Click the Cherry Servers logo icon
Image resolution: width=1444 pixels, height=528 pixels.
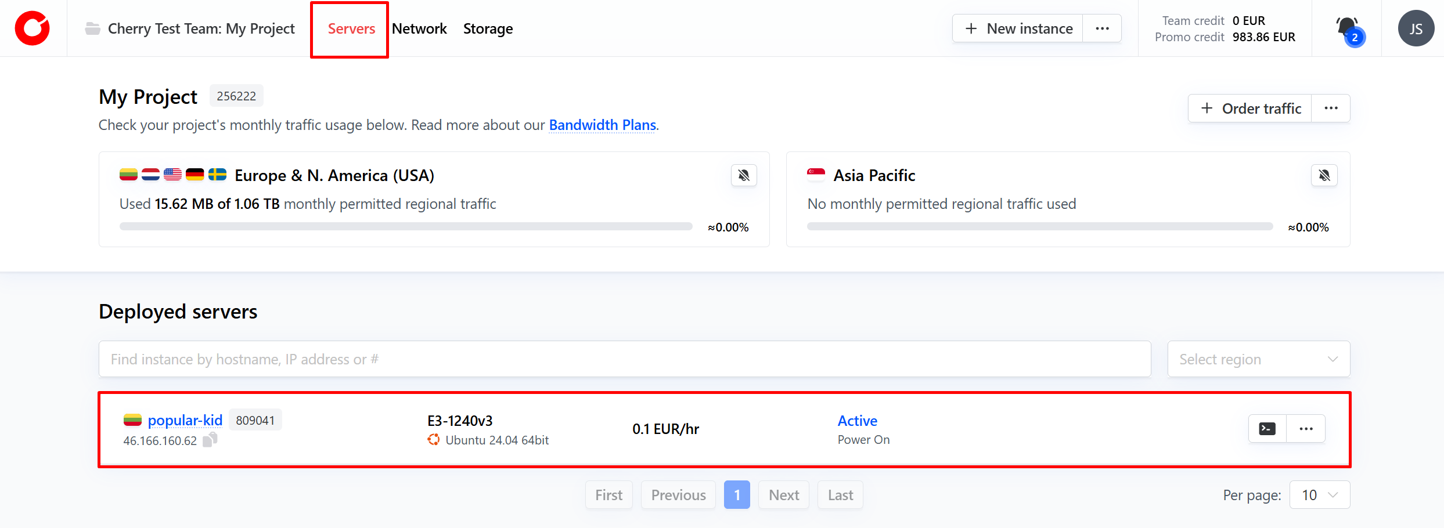point(33,28)
